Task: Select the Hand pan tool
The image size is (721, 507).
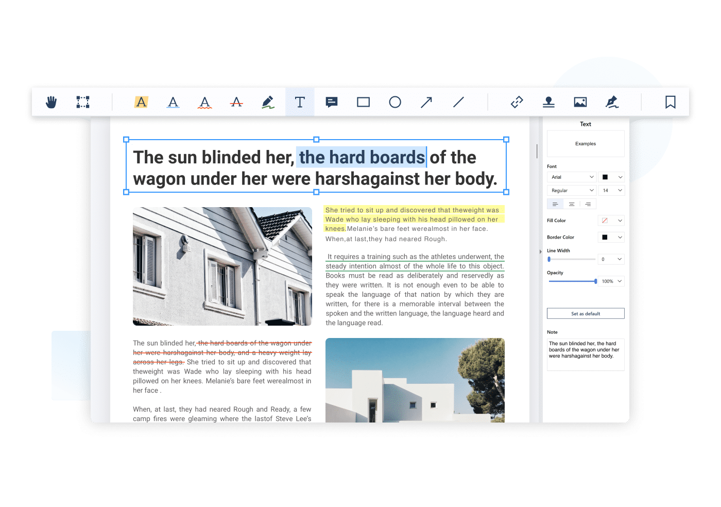Action: pyautogui.click(x=51, y=102)
